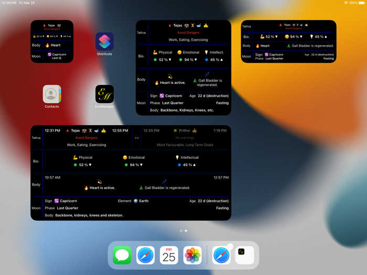Tap '12:31 PM' time in large widget
The image size is (367, 275).
pyautogui.click(x=52, y=130)
